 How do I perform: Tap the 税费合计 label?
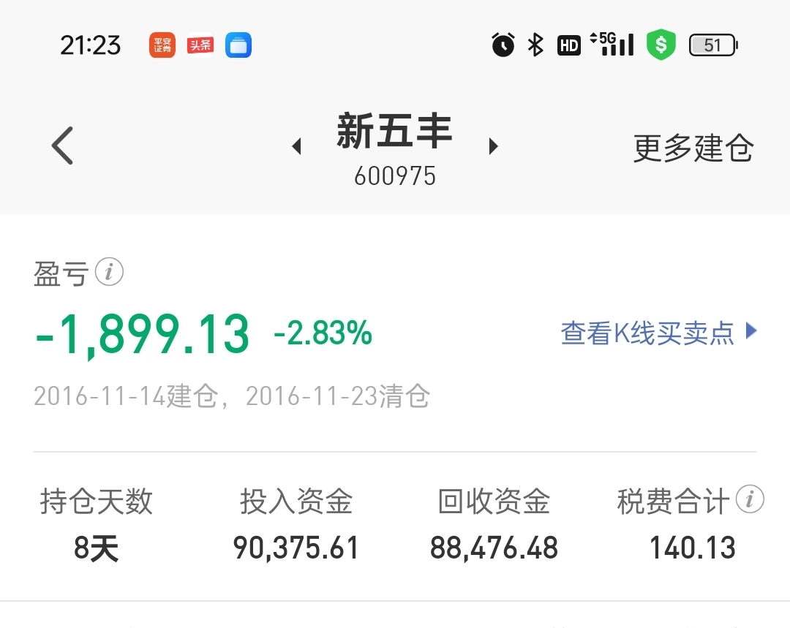click(674, 501)
